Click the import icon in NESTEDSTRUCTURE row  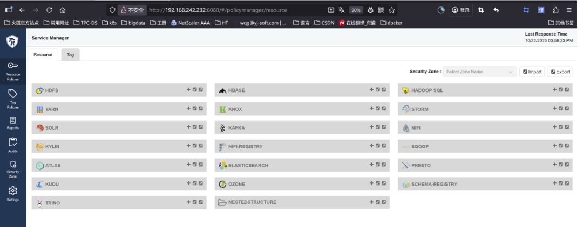point(378,202)
